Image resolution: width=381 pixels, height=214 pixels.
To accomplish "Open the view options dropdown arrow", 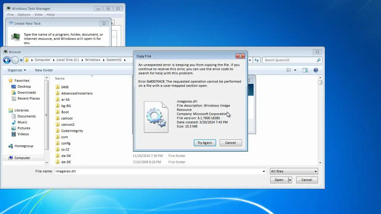I will click(295, 70).
